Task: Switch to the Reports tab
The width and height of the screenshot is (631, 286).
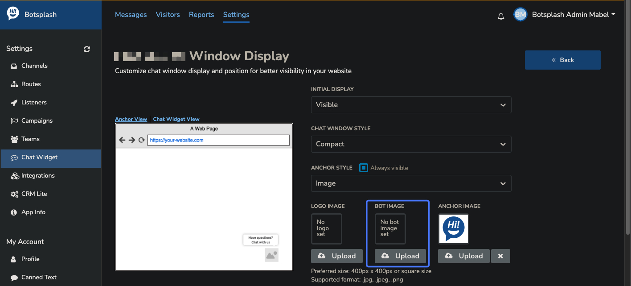Action: [x=201, y=15]
